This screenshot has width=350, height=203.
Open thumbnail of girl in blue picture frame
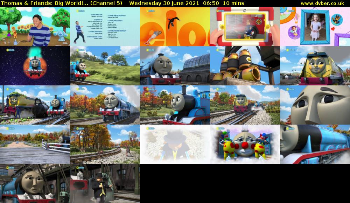(315, 27)
